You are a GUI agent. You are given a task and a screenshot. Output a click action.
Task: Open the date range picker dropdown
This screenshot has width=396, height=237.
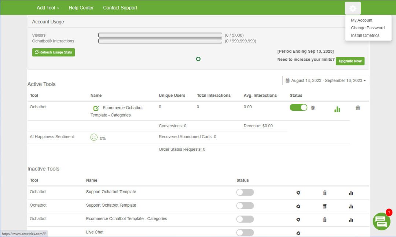pyautogui.click(x=326, y=80)
